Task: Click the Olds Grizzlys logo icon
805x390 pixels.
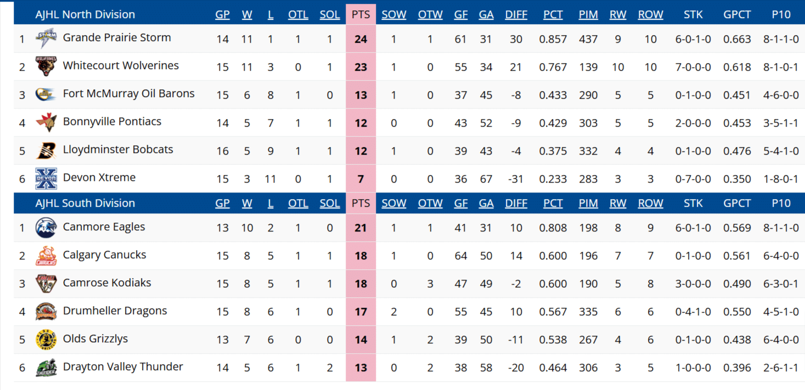Action: click(46, 340)
